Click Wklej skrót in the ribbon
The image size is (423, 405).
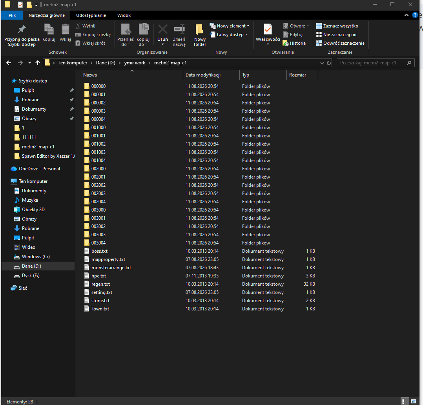point(90,43)
